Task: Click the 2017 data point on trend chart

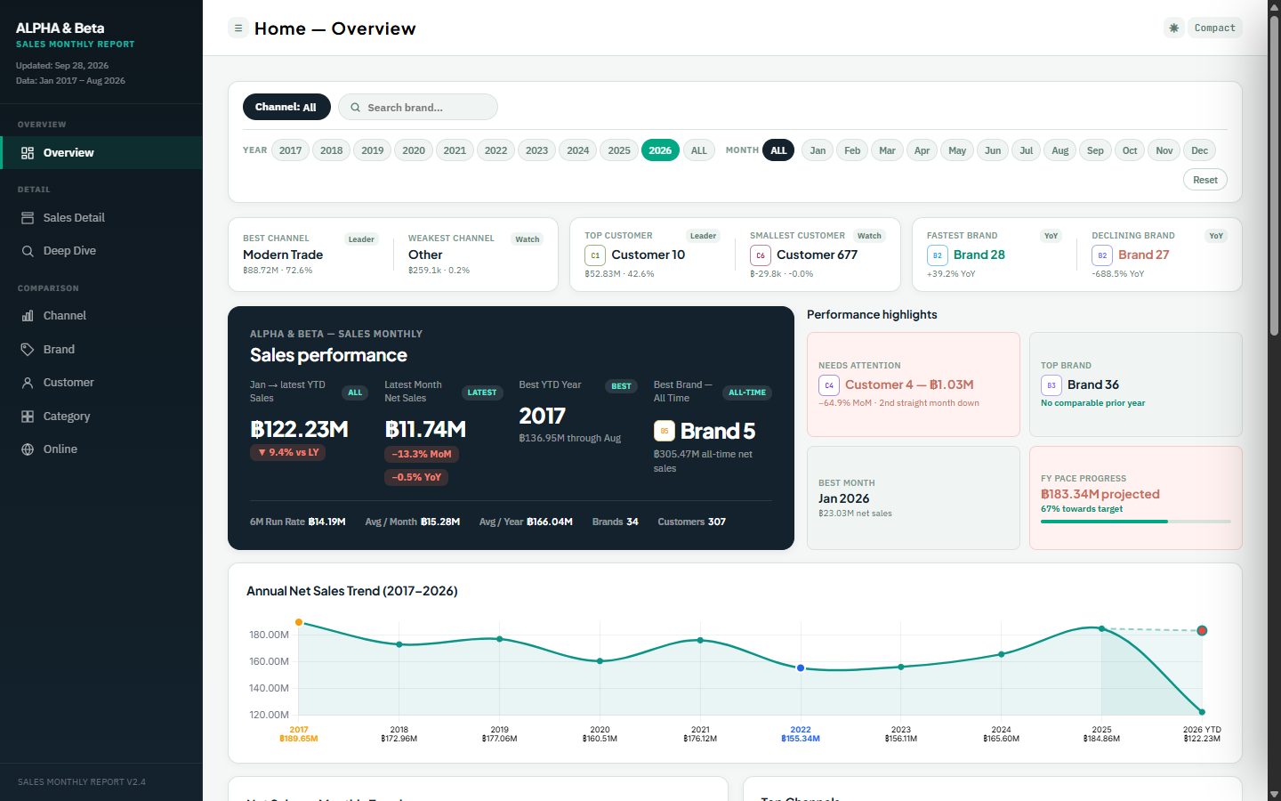Action: [299, 622]
